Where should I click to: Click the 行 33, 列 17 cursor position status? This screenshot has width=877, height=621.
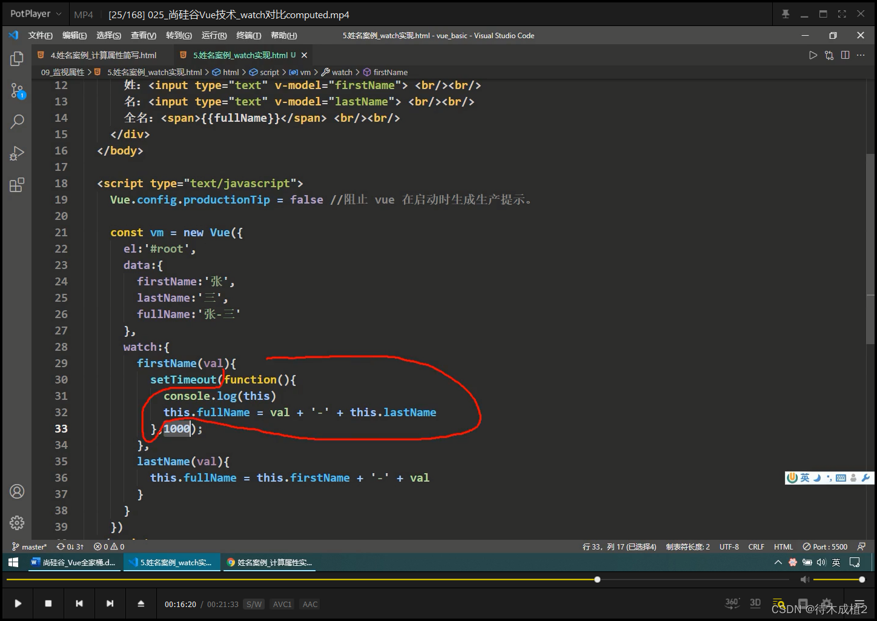pyautogui.click(x=619, y=546)
